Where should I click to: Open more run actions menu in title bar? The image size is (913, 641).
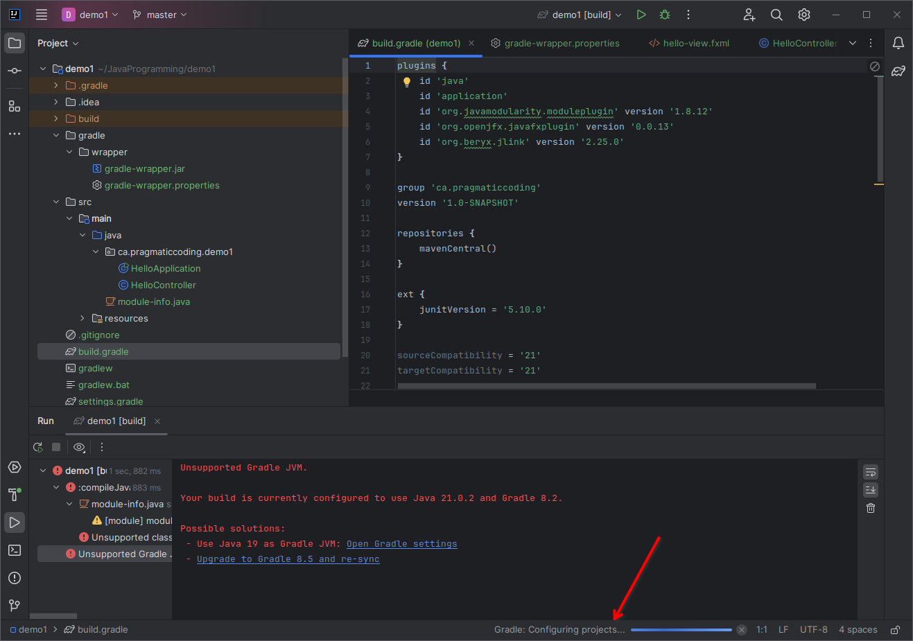[x=688, y=15]
